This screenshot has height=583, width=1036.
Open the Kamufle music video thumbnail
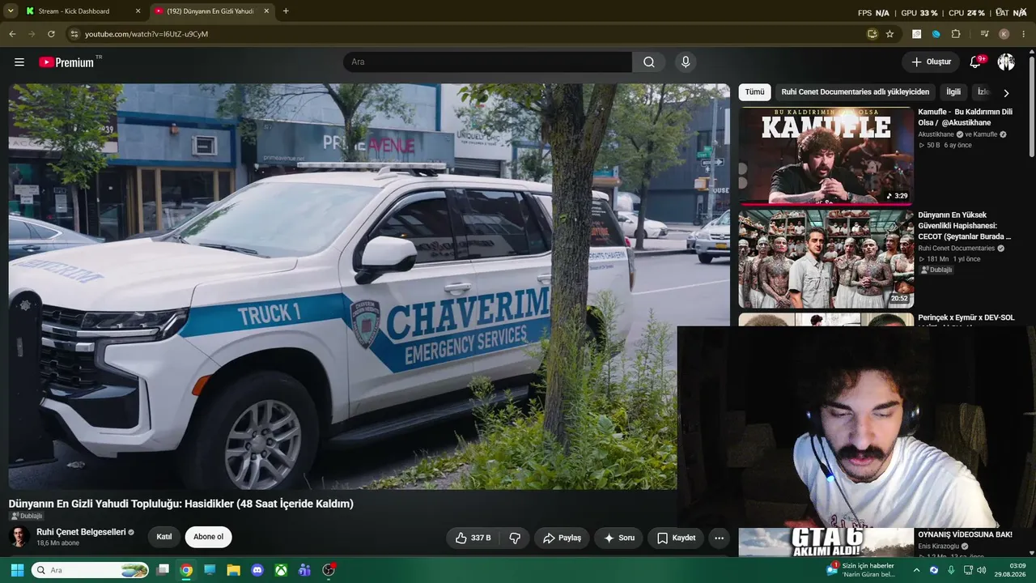826,155
